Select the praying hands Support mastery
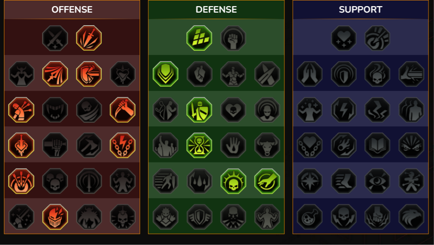The width and height of the screenshot is (434, 245). [310, 74]
